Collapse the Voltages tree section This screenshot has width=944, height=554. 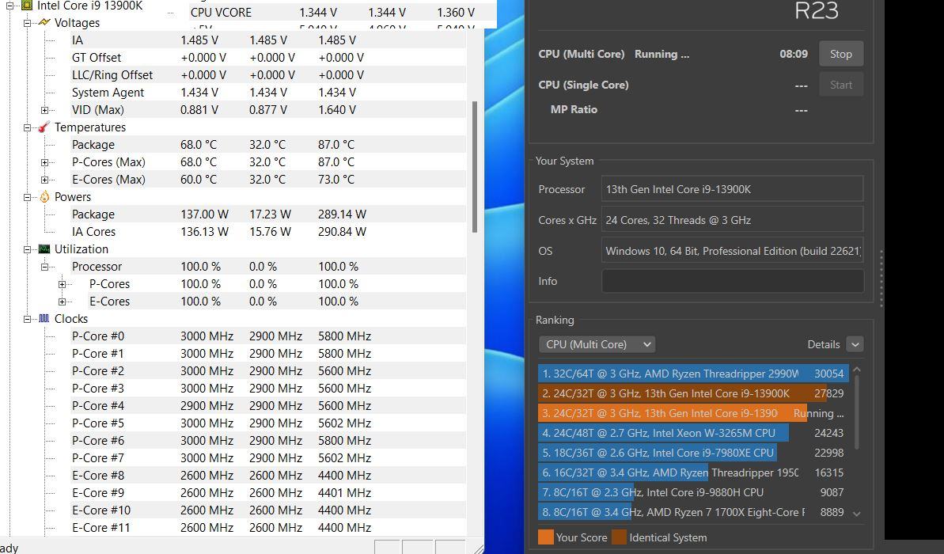[x=27, y=23]
